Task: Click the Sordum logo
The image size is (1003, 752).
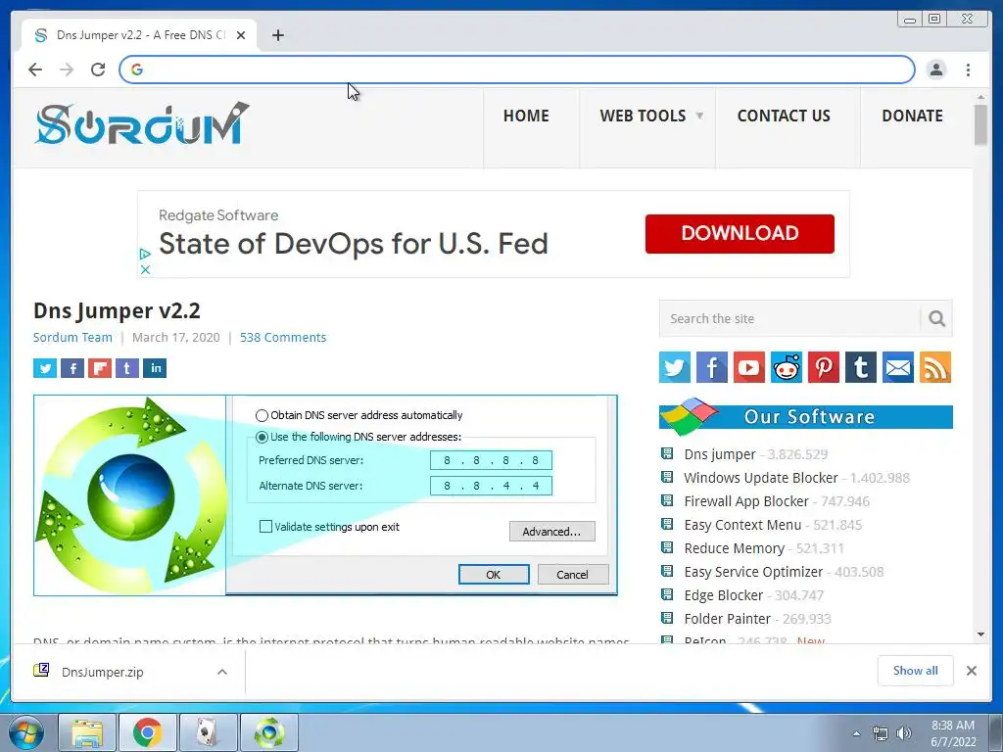Action: (x=142, y=123)
